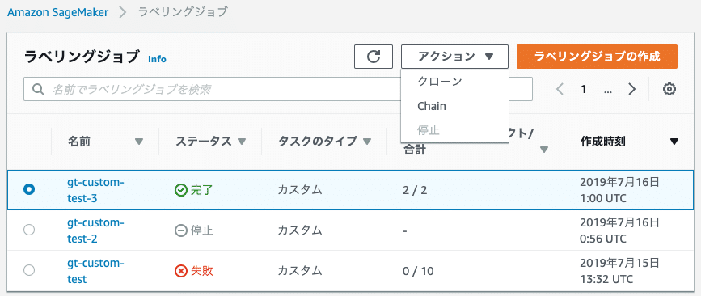Viewport: 701px width, 296px height.
Task: Click the grey 停止 status icon for gt-custom-test-2
Action: (x=180, y=230)
